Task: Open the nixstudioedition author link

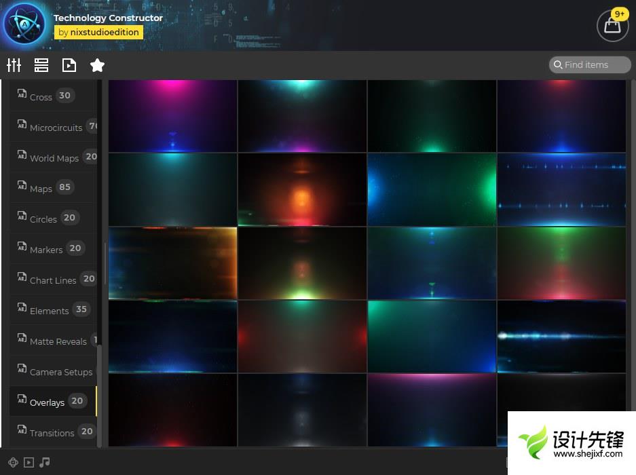Action: coord(98,32)
